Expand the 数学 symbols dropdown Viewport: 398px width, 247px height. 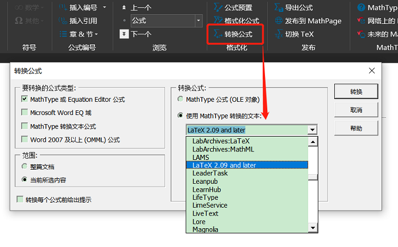tap(42, 7)
